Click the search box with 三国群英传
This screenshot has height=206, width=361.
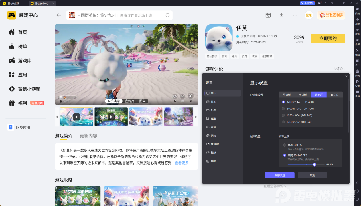pos(119,15)
